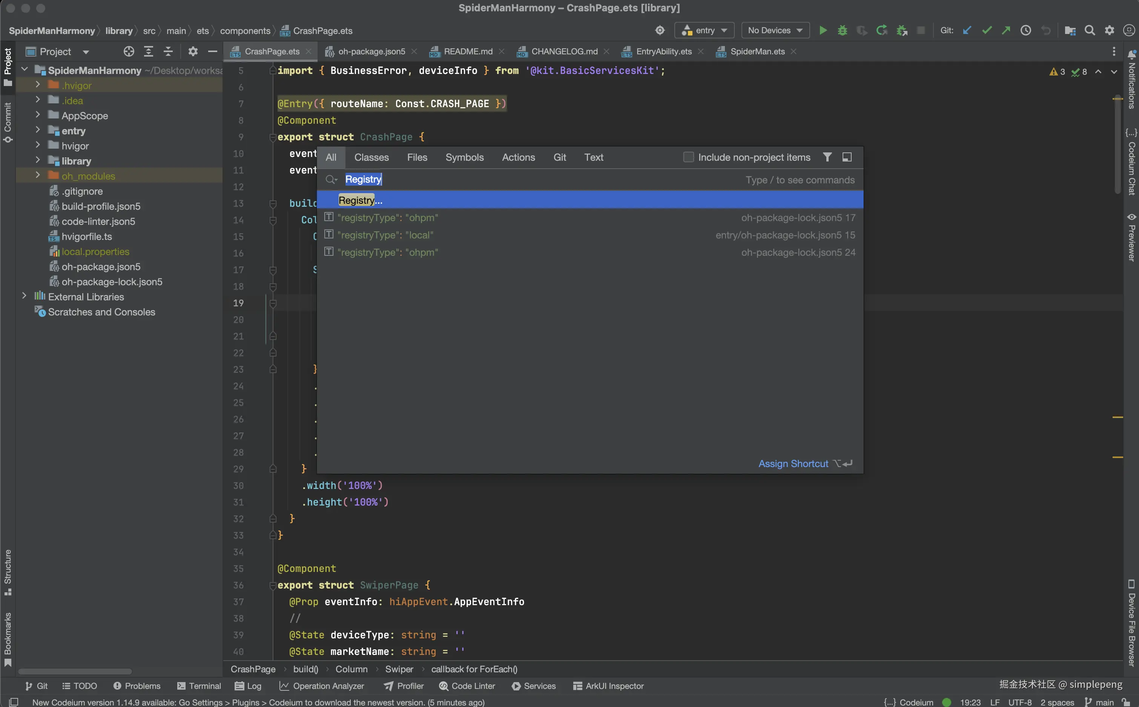The height and width of the screenshot is (707, 1139).
Task: Click the Assign Shortcut link
Action: tap(793, 463)
